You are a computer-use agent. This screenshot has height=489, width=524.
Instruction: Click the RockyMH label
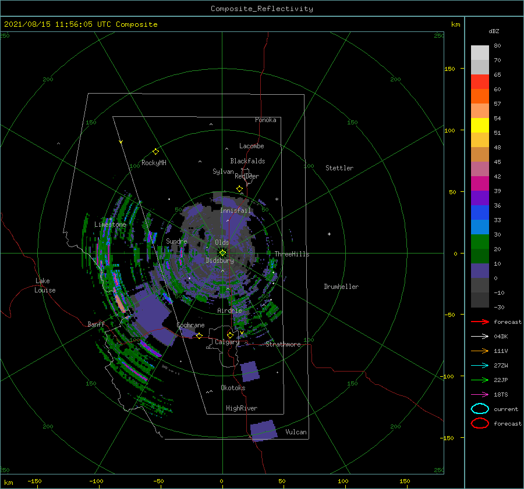(154, 163)
